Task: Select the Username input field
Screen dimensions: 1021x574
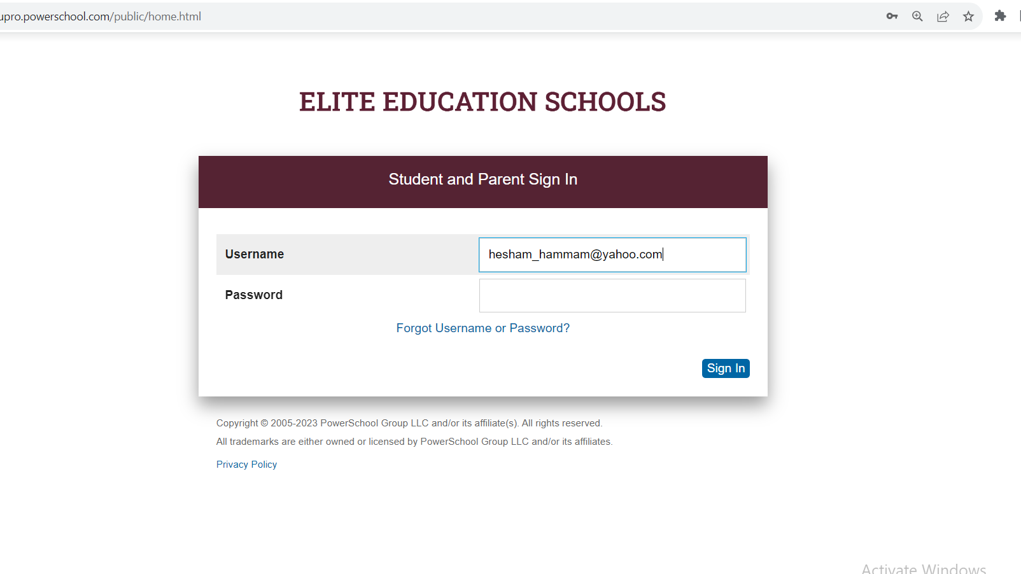Action: tap(611, 255)
